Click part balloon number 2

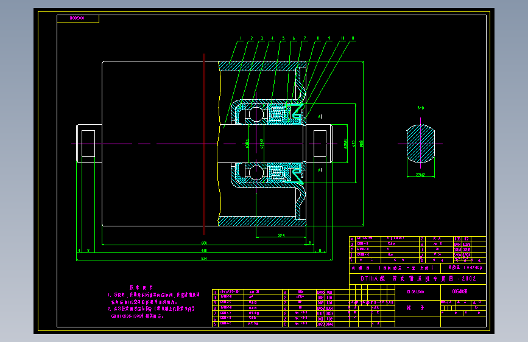tap(251, 38)
